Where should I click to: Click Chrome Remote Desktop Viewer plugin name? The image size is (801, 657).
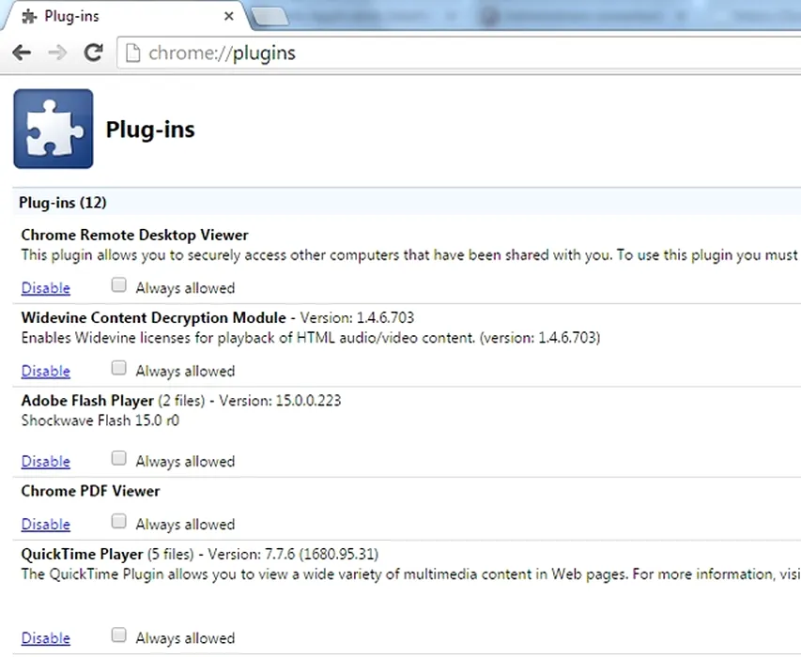point(135,235)
